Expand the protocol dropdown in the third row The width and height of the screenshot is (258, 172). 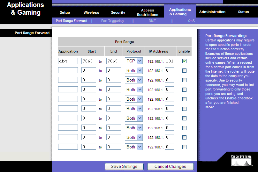pos(133,80)
